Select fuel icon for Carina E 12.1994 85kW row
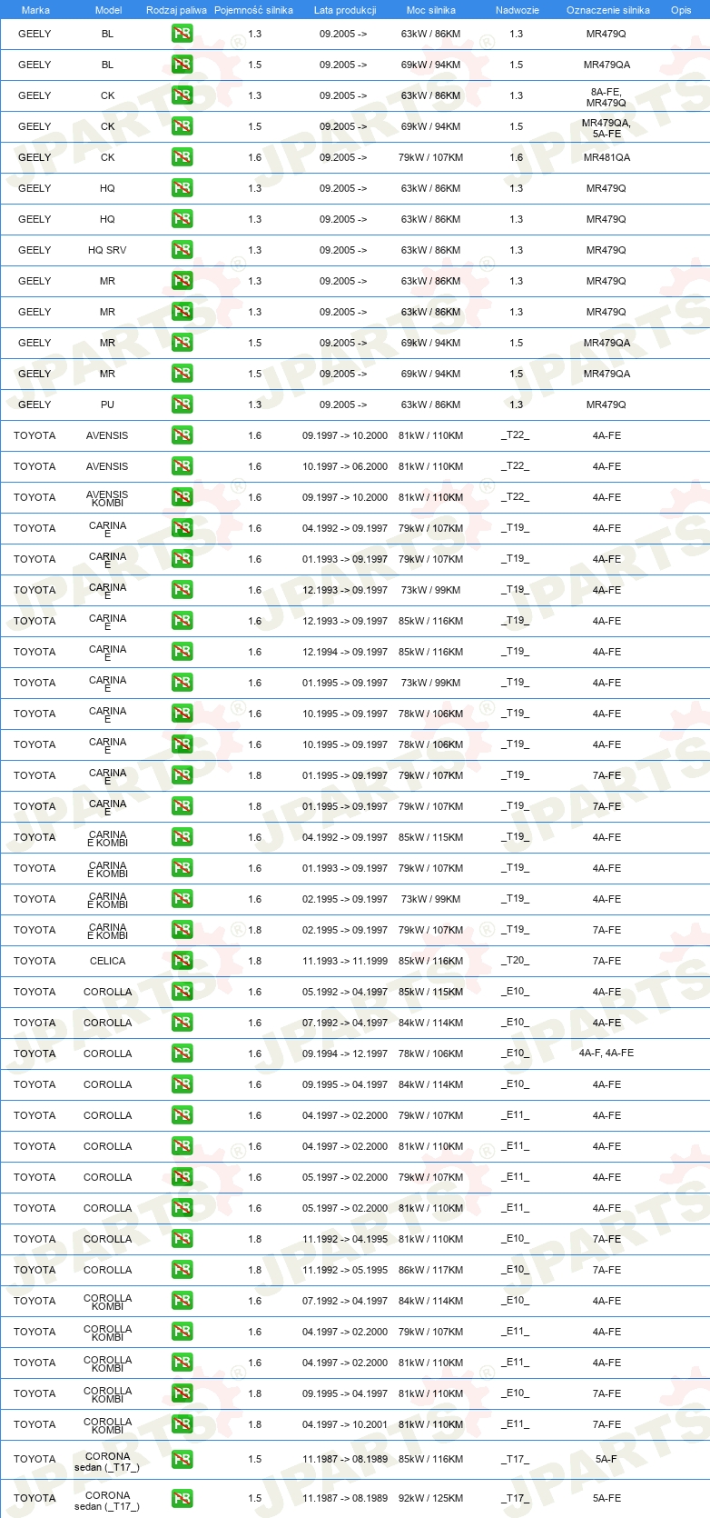The image size is (710, 1518). (x=182, y=652)
